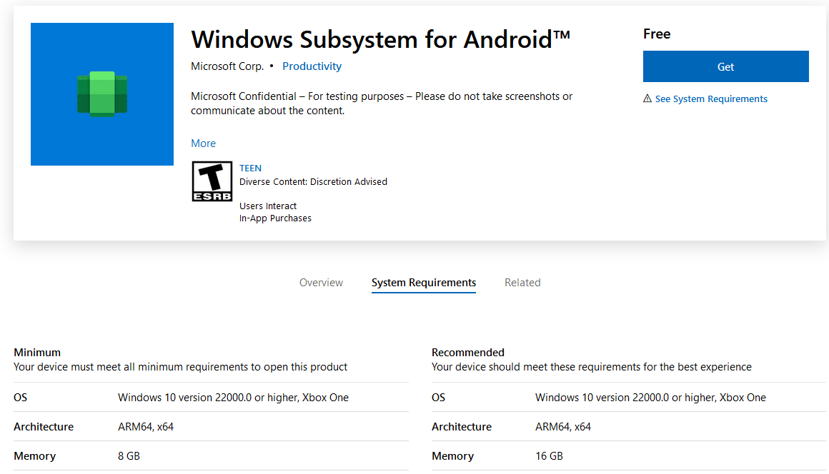Click the warning icon beside See System Requirements
Image resolution: width=829 pixels, height=474 pixels.
pos(647,99)
